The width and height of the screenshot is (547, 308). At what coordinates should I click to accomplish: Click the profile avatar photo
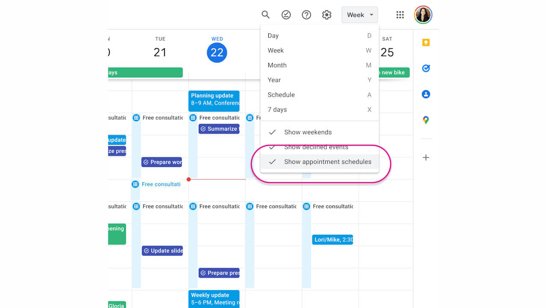click(423, 14)
